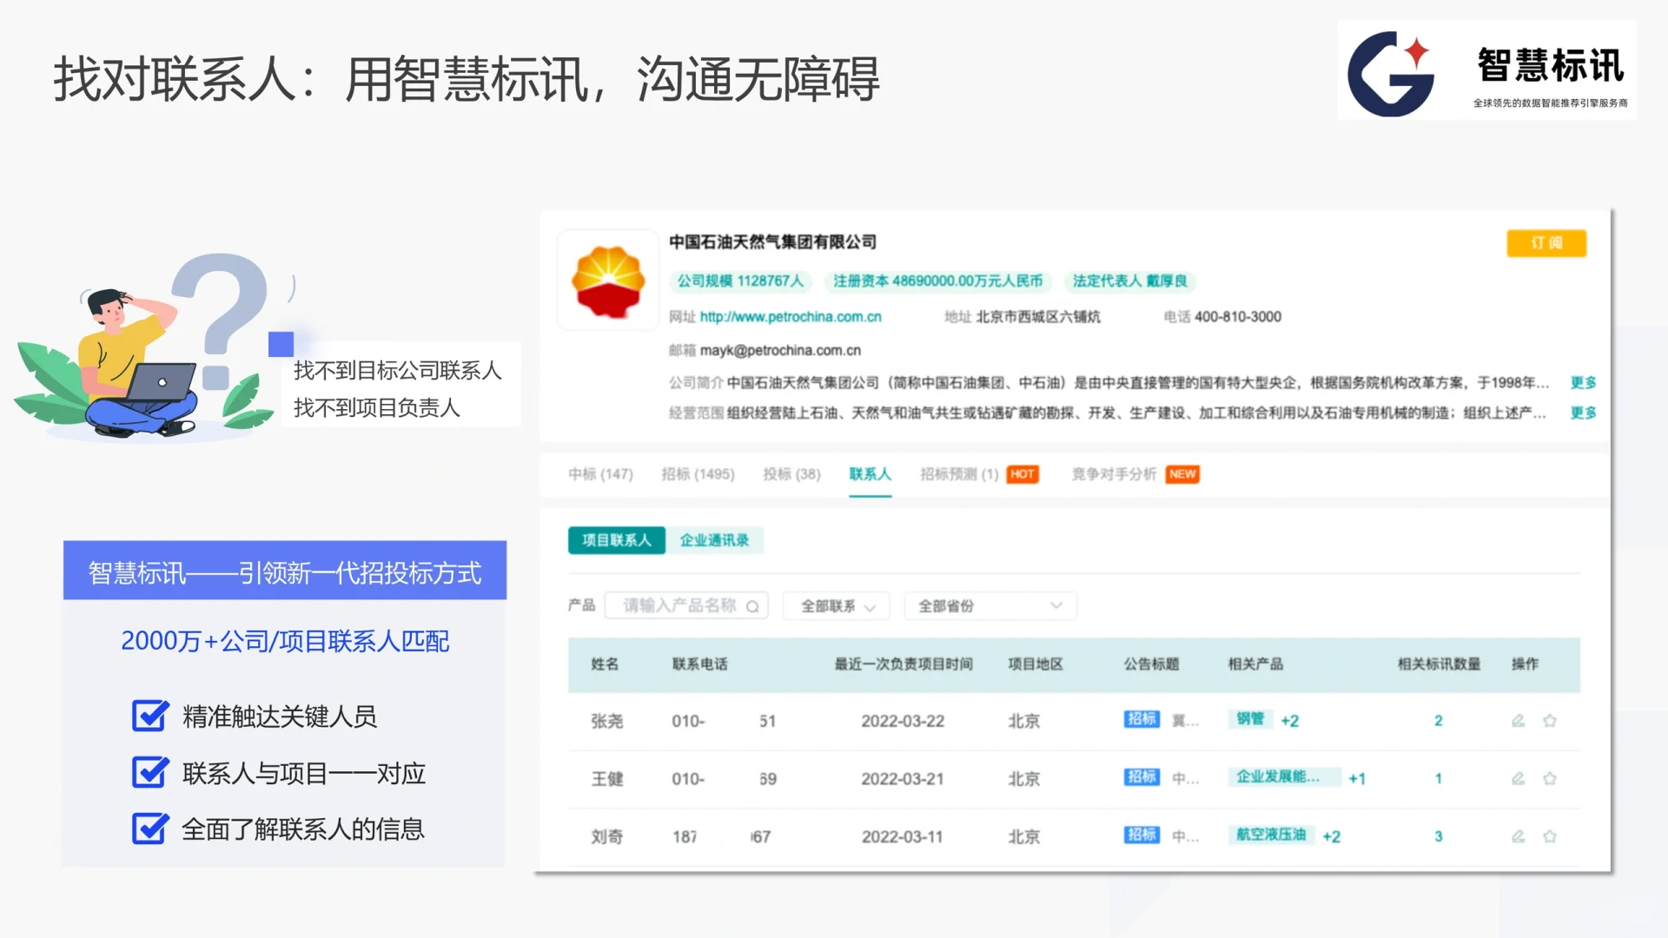Viewport: 1668px width, 938px height.
Task: Expand 公司简介 by clicking 更多
Action: 1582,382
